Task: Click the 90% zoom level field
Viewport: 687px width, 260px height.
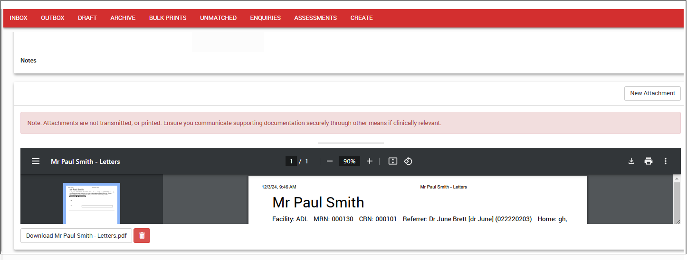Action: click(349, 161)
